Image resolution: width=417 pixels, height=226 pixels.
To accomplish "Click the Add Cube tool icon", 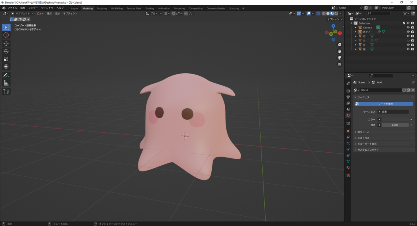I will [x=6, y=92].
